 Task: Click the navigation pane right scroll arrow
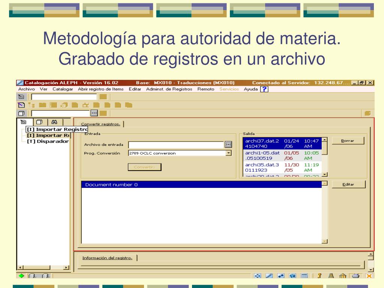[x=66, y=267]
